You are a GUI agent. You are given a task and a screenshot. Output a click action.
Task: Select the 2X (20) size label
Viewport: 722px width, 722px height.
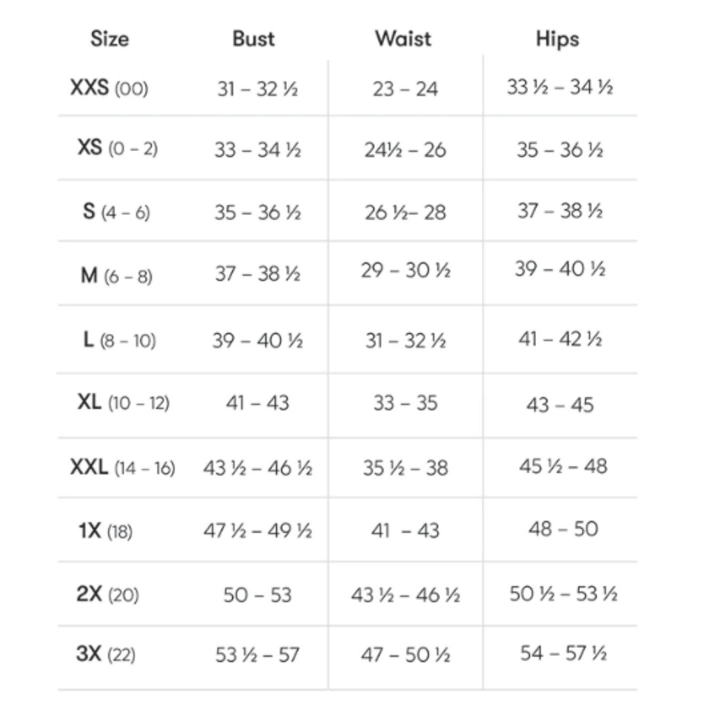coord(107,595)
